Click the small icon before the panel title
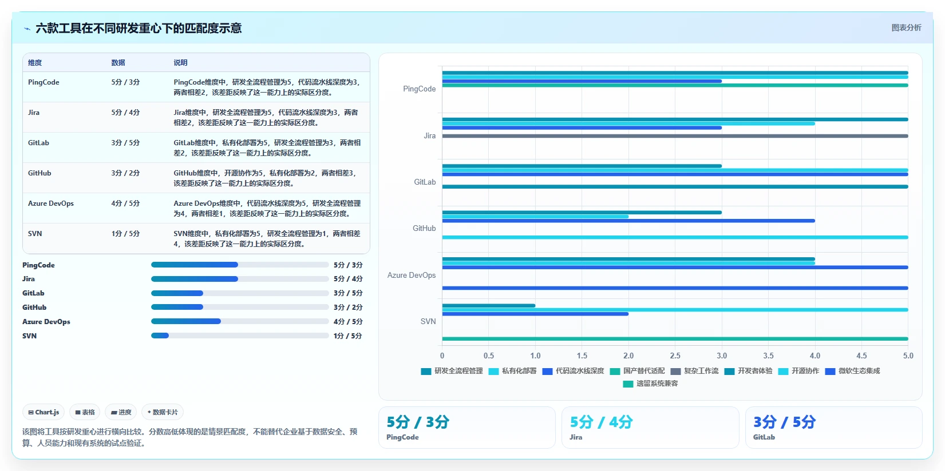This screenshot has height=471, width=945. [x=27, y=29]
